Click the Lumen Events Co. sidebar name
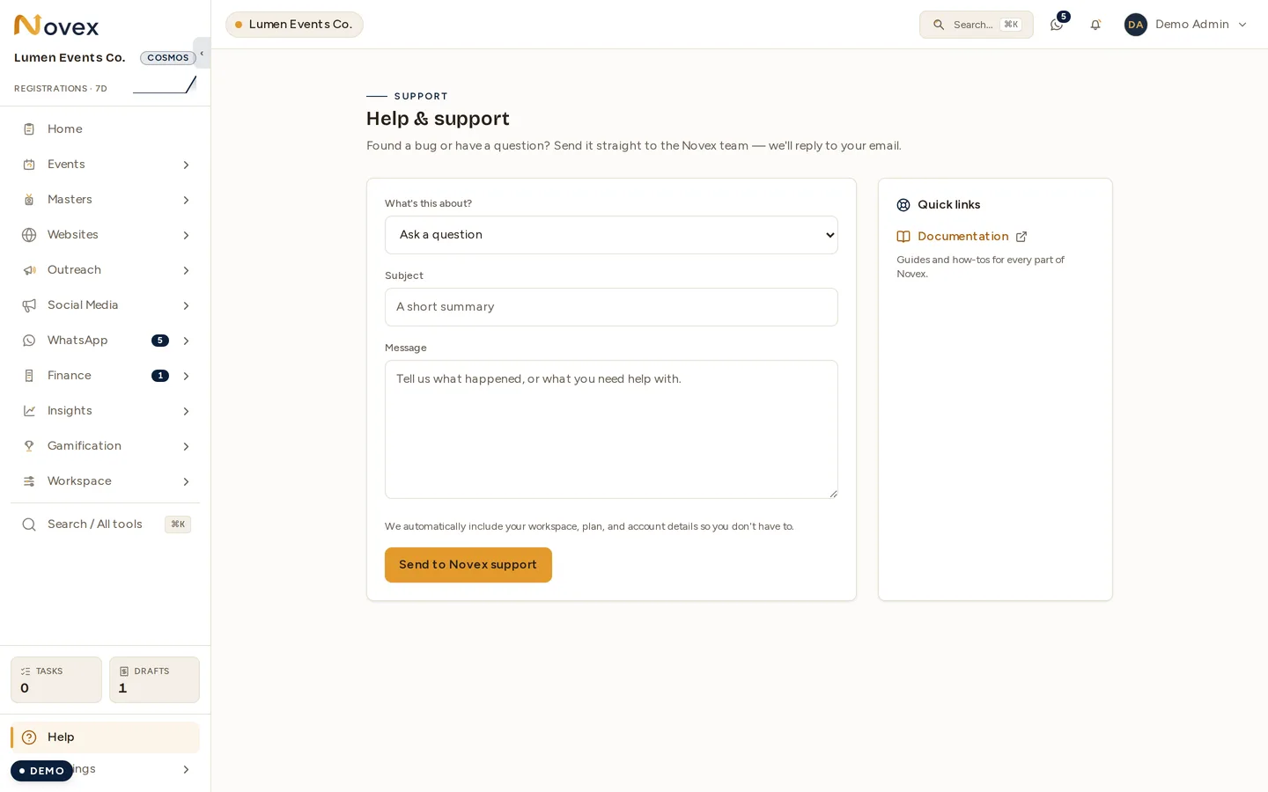Viewport: 1268px width, 792px height. 70,58
